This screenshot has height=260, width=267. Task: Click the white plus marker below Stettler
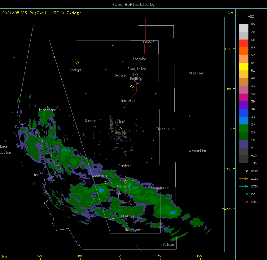[190, 116]
